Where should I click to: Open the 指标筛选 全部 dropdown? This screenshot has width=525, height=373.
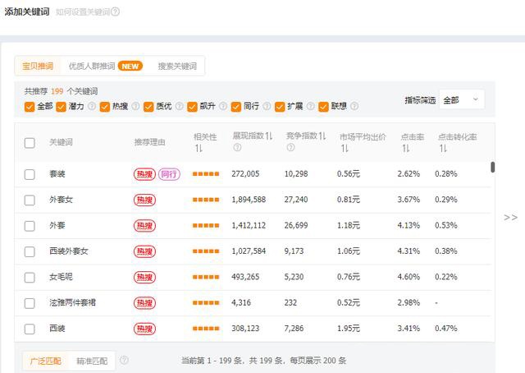[x=462, y=99]
